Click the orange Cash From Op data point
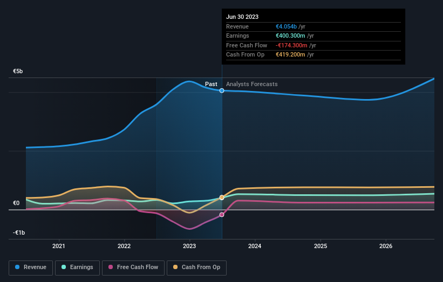The width and height of the screenshot is (443, 282). click(x=222, y=198)
